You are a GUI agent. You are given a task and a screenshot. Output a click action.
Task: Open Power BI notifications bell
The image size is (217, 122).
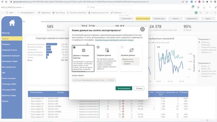pos(193,7)
